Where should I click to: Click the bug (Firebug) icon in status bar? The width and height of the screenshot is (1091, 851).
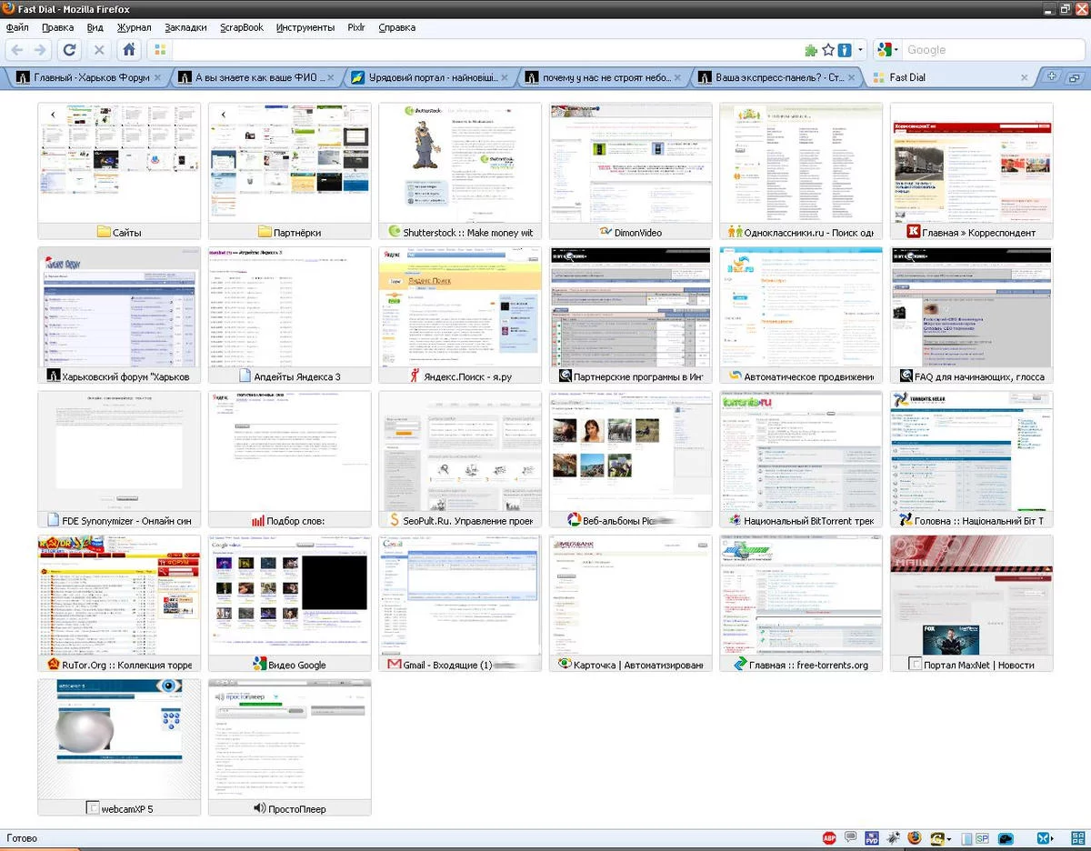pyautogui.click(x=894, y=838)
